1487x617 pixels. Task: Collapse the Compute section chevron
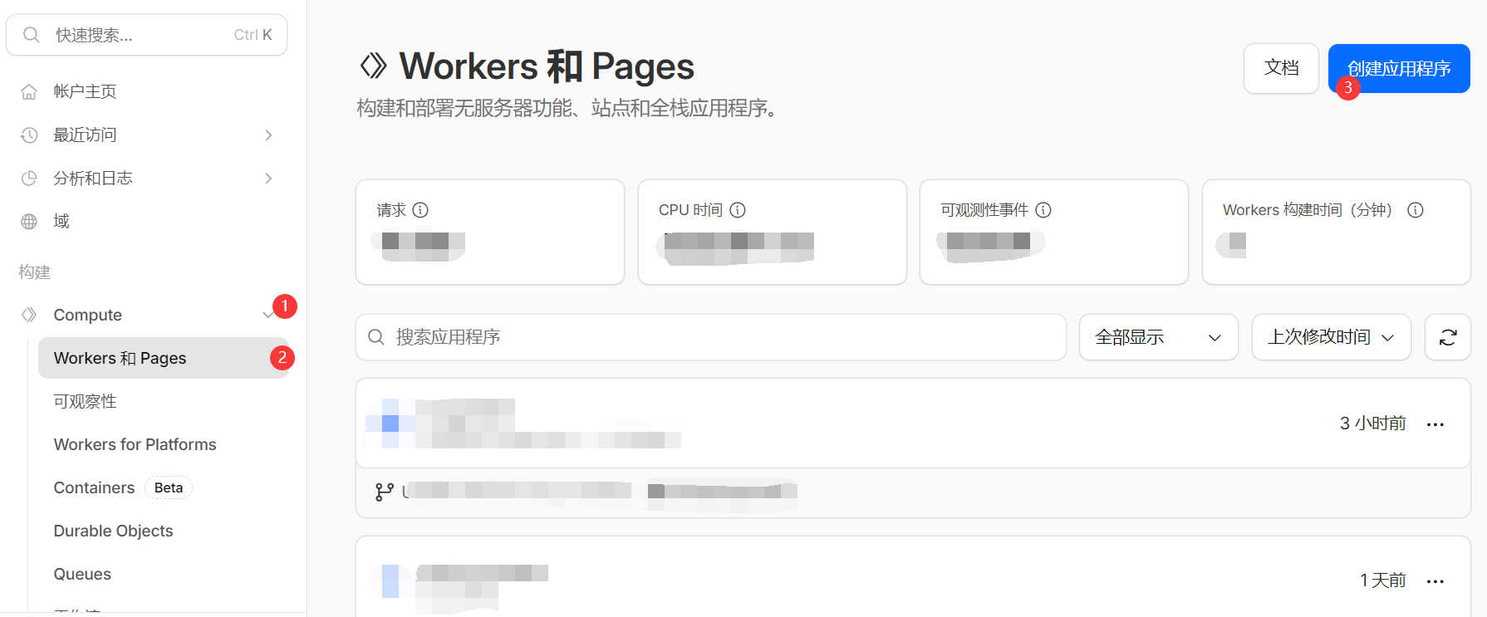click(267, 316)
